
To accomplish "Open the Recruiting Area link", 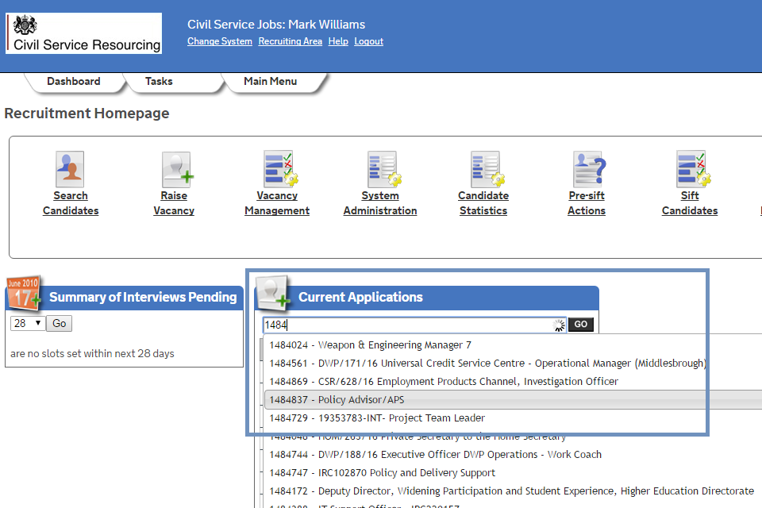I will [291, 41].
